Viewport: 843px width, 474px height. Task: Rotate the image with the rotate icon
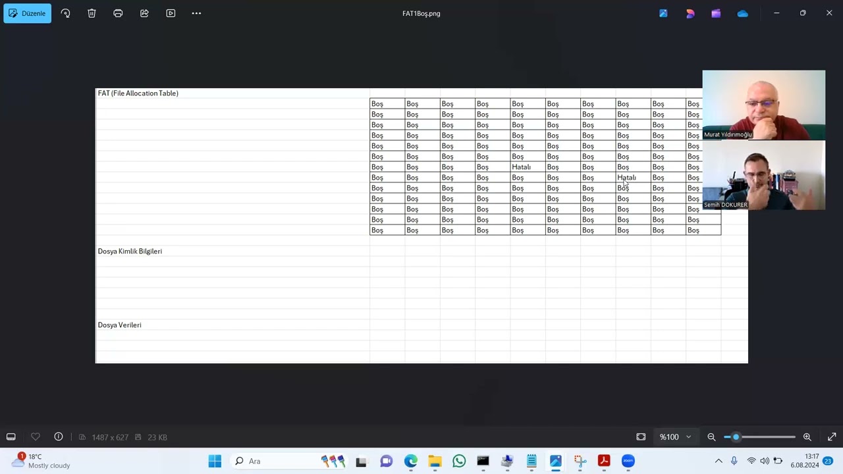pyautogui.click(x=65, y=13)
